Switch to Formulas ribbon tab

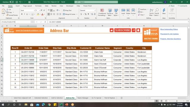click(38, 6)
